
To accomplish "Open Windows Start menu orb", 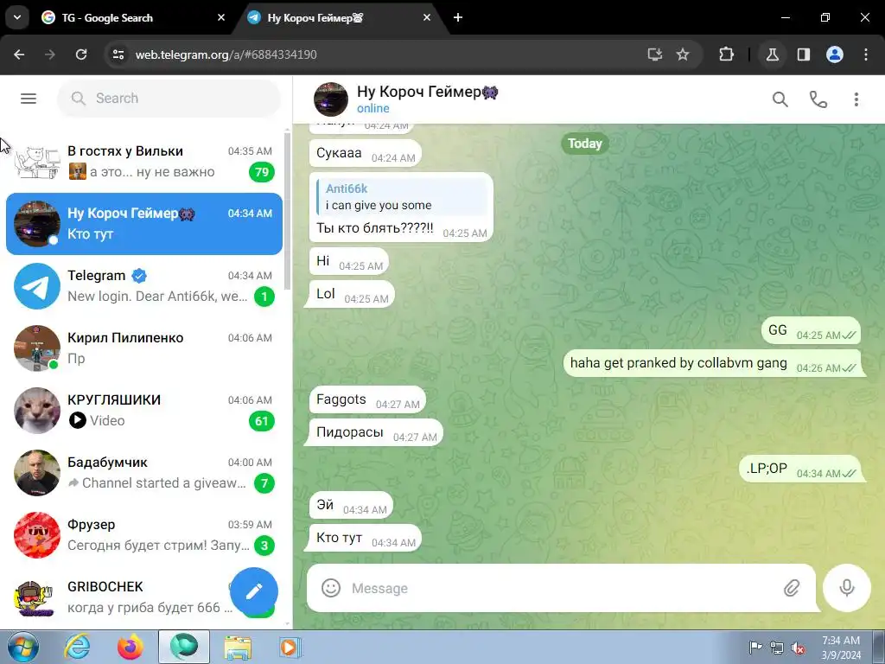I will tap(22, 647).
